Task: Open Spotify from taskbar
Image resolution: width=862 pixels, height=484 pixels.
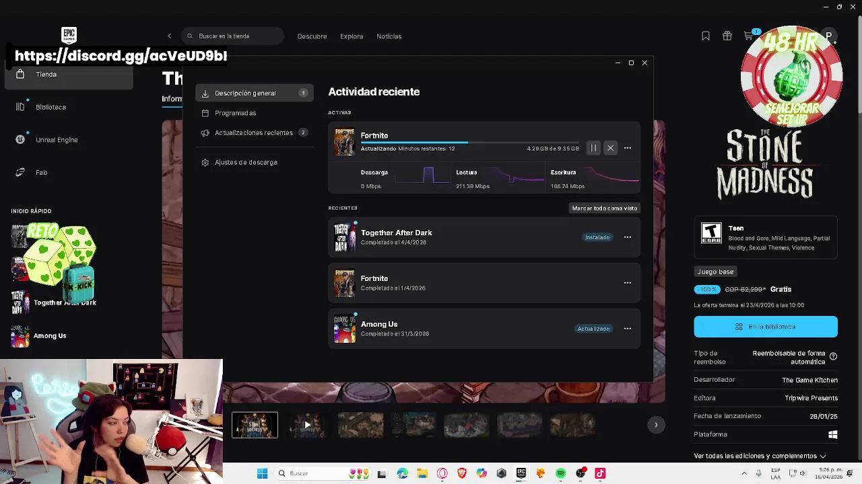Action: click(x=560, y=474)
